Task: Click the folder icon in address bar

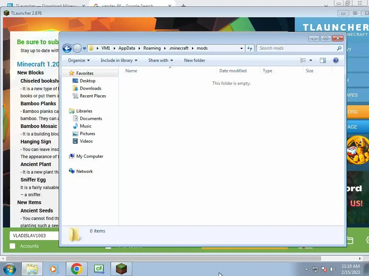Action: click(x=91, y=48)
